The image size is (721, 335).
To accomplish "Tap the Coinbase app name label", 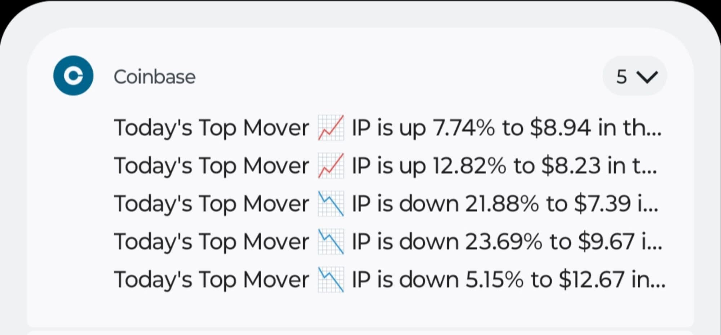I will click(154, 77).
